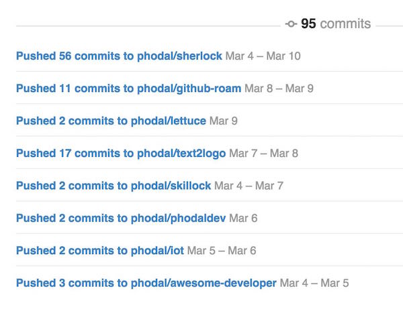Click the short divider line right of commits
This screenshot has width=403, height=309.
[x=390, y=26]
